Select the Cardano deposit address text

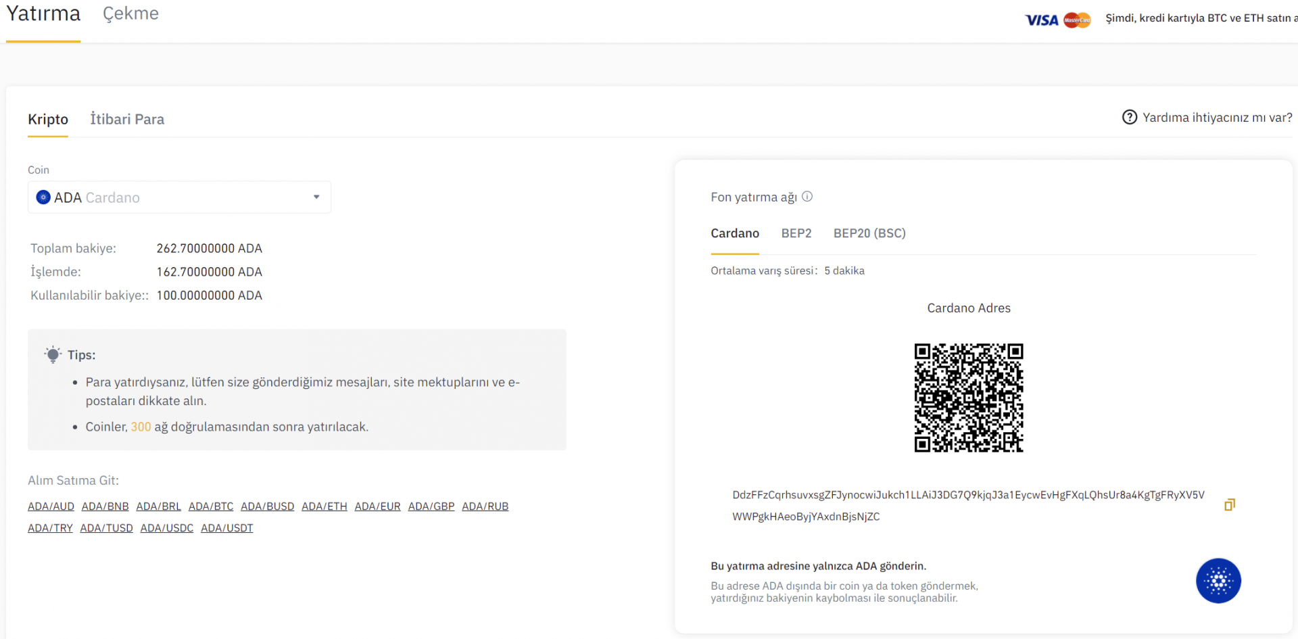968,506
